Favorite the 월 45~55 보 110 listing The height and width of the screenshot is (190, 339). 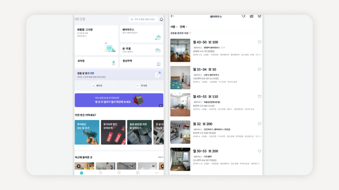coord(260,96)
